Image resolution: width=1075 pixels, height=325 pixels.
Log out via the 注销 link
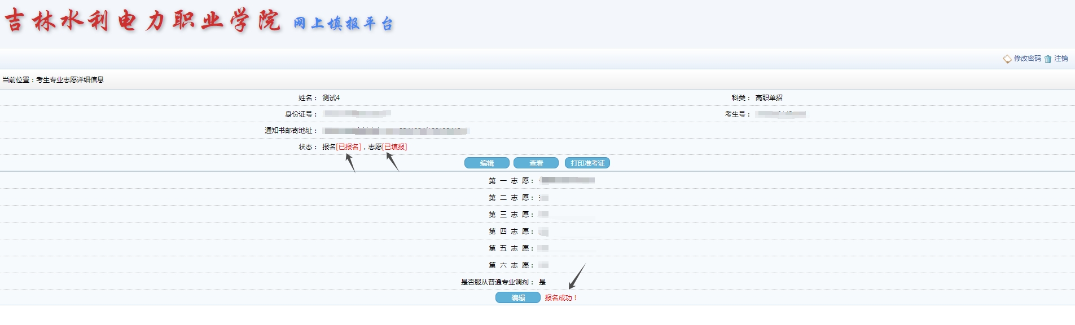(x=1061, y=59)
